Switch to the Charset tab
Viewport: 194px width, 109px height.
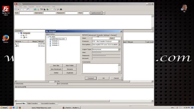click(x=113, y=35)
